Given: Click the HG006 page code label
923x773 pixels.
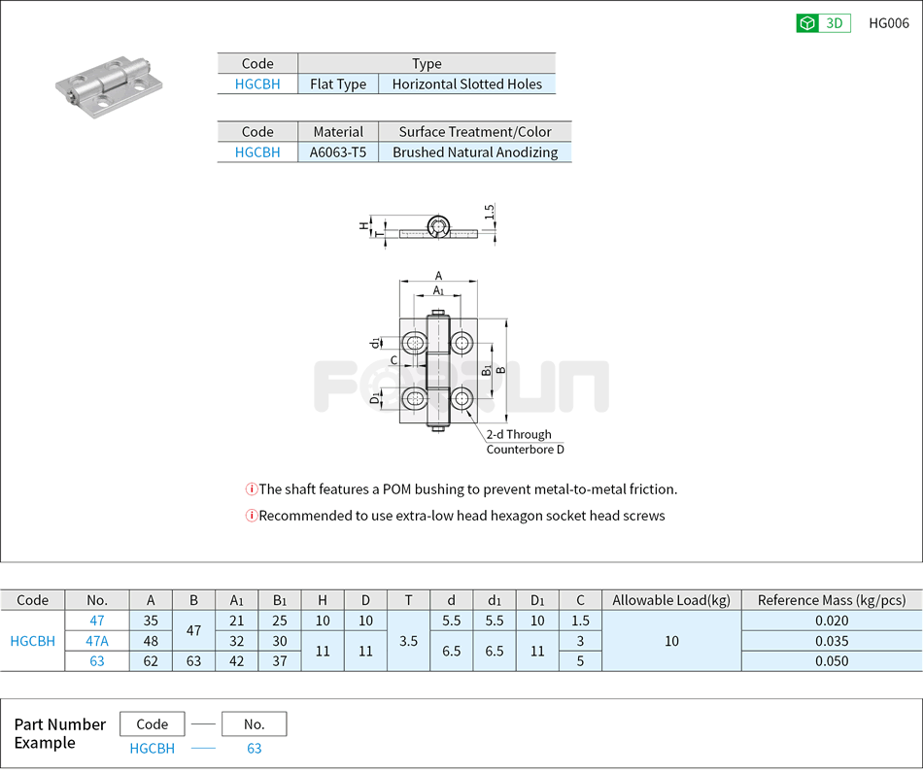Looking at the screenshot, I should pos(890,22).
